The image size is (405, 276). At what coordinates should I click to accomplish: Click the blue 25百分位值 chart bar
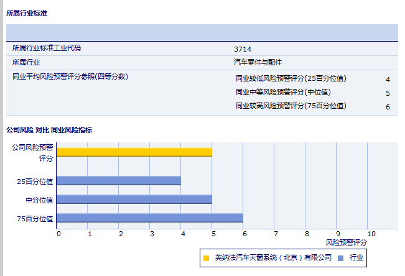118,181
